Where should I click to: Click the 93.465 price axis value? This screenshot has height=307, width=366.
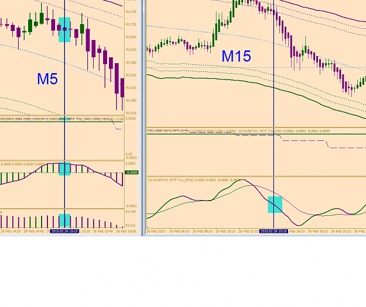131,101
